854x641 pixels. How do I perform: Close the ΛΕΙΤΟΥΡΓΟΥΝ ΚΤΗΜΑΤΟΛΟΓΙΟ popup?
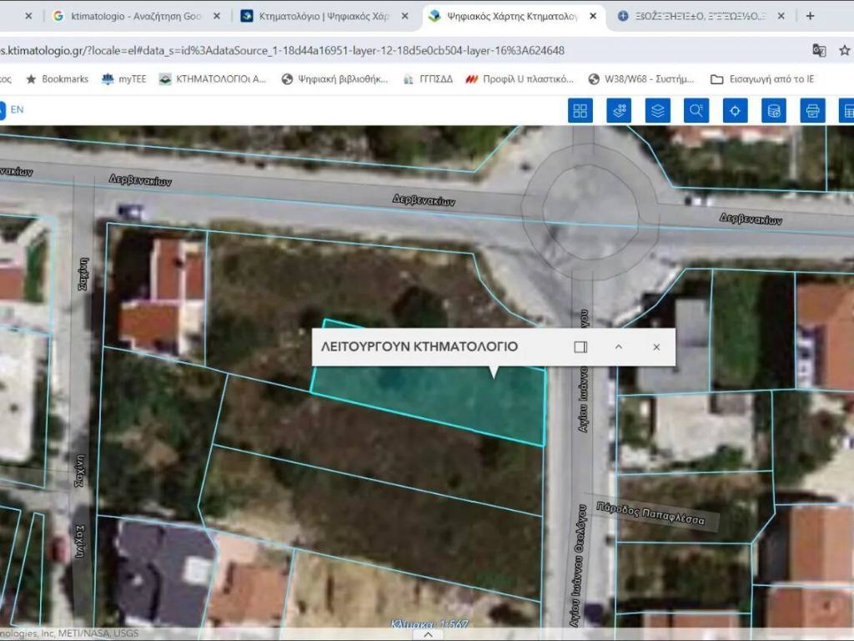click(656, 347)
